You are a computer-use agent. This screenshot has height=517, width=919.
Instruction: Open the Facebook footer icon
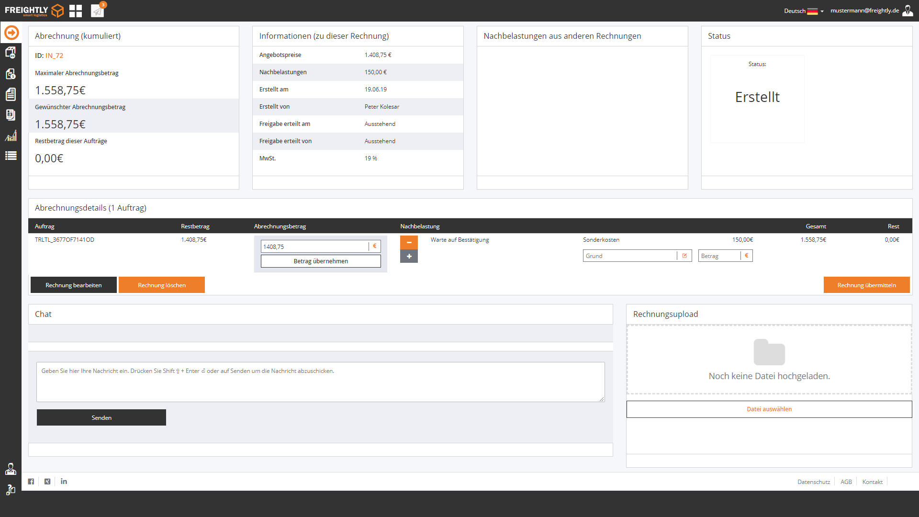point(31,482)
